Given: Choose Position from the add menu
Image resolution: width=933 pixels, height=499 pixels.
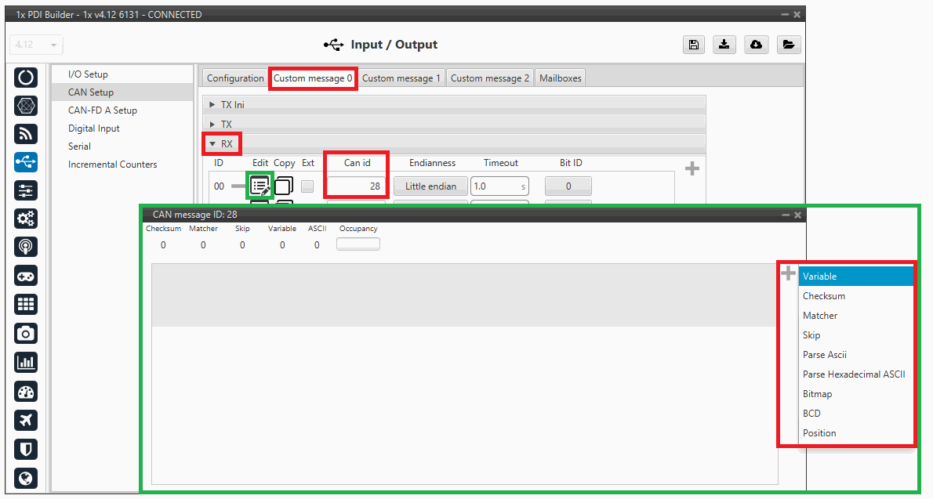Looking at the screenshot, I should (x=855, y=433).
